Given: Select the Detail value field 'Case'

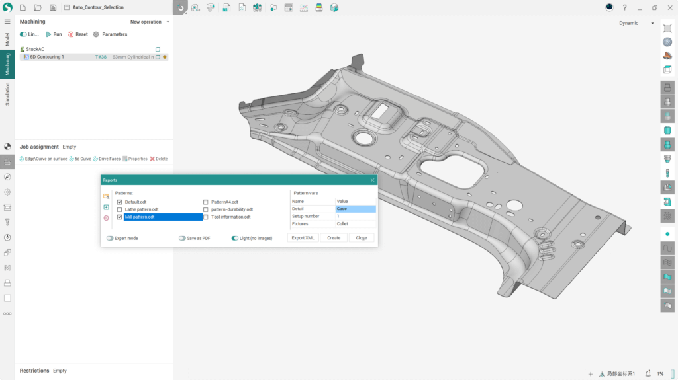Looking at the screenshot, I should 356,209.
